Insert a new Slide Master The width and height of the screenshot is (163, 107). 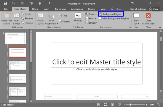click(x=7, y=19)
